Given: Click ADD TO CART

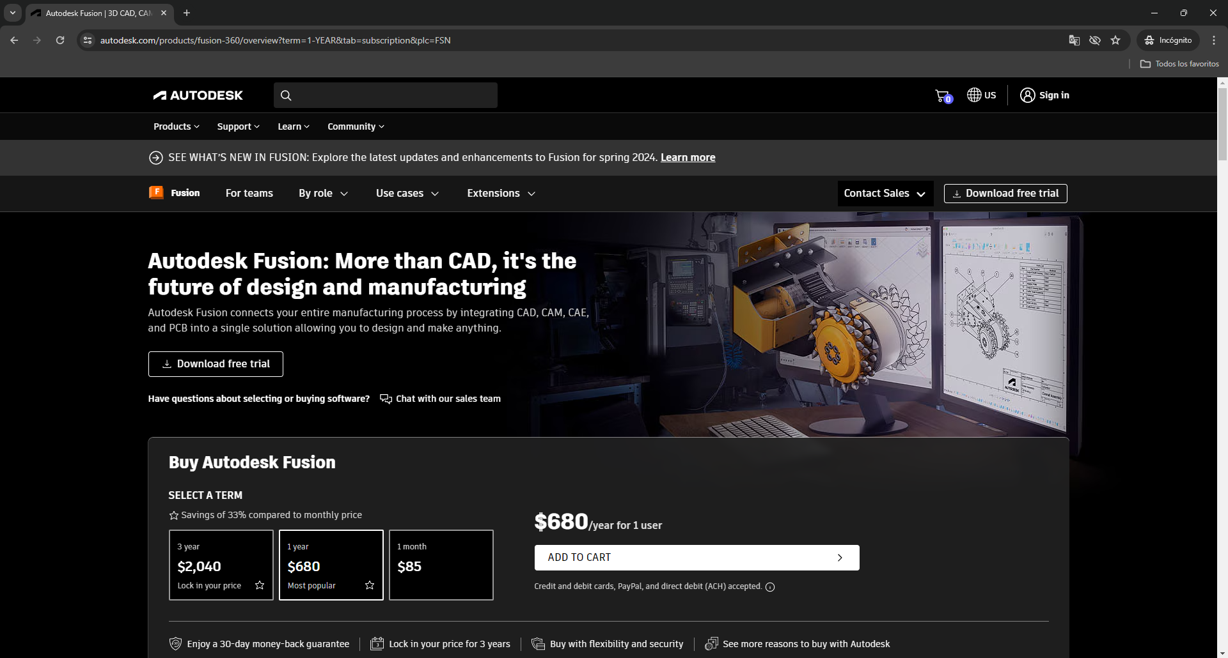Looking at the screenshot, I should coord(697,558).
